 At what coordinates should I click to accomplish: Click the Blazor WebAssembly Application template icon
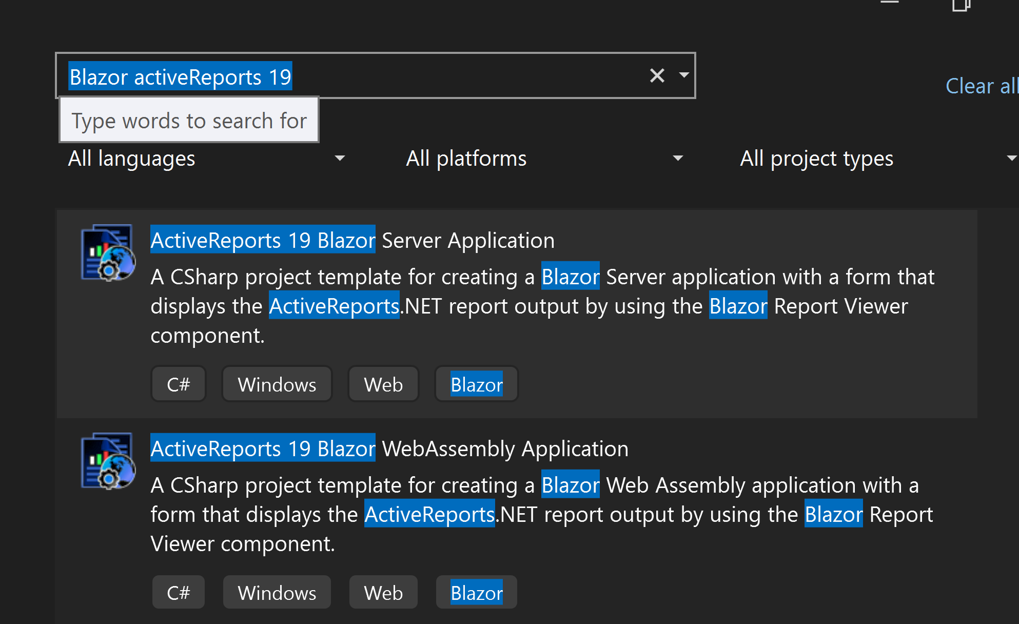[108, 461]
